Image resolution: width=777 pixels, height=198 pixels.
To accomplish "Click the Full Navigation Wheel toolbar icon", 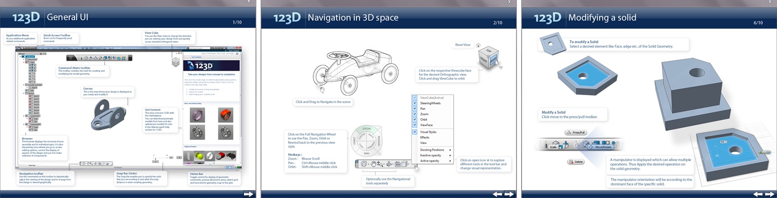I will click(x=364, y=164).
